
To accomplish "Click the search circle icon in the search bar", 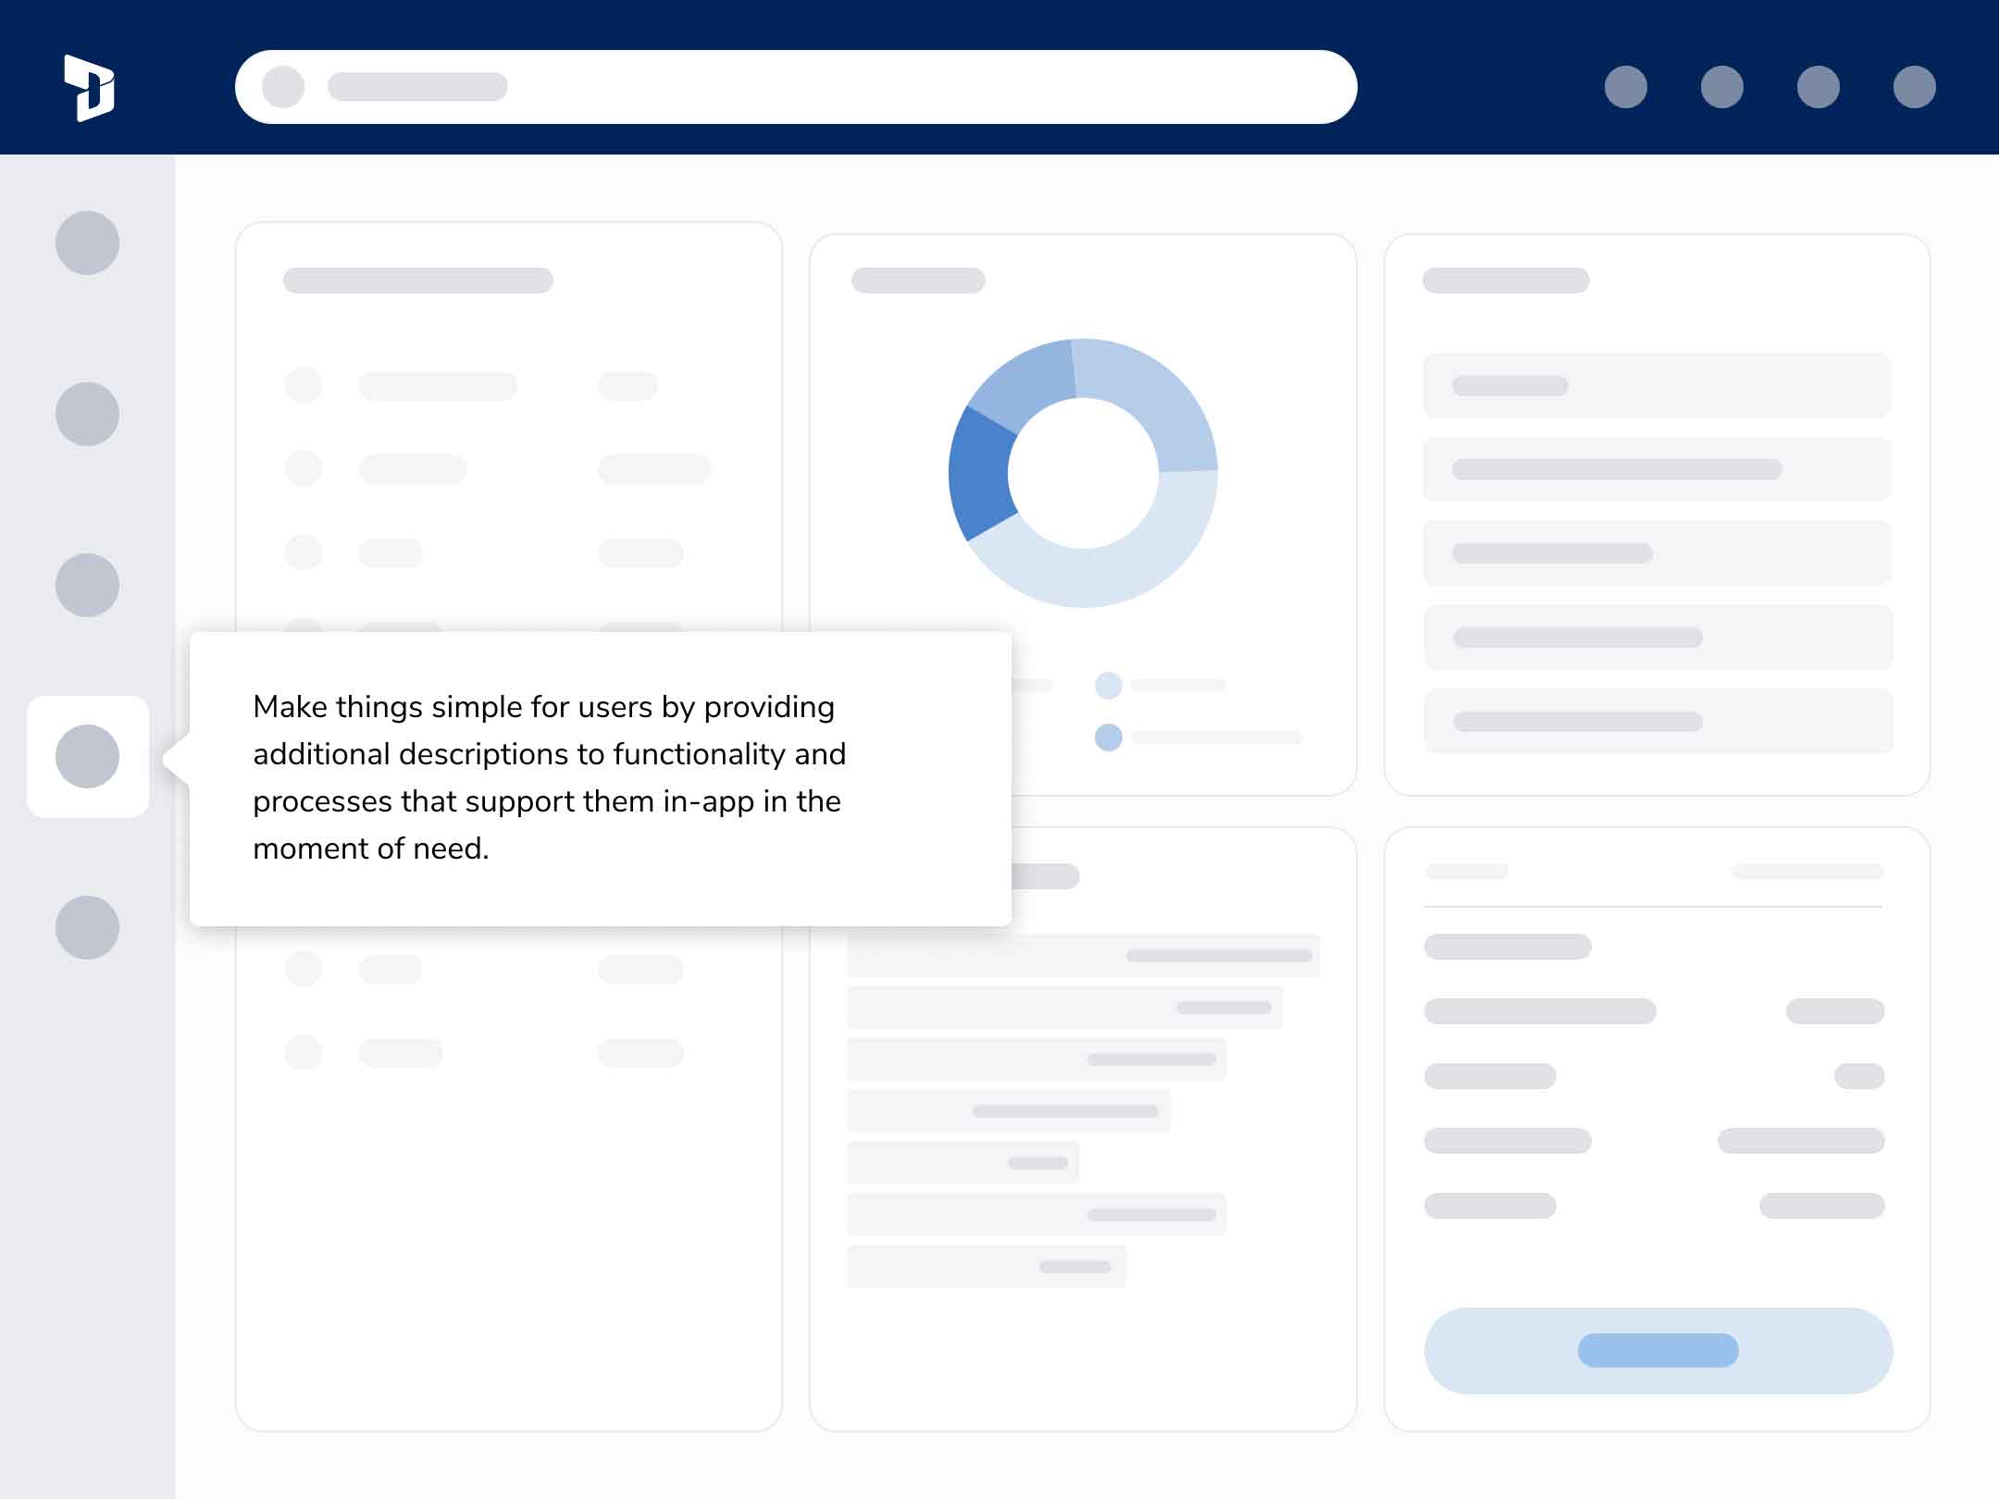I will click(x=283, y=87).
